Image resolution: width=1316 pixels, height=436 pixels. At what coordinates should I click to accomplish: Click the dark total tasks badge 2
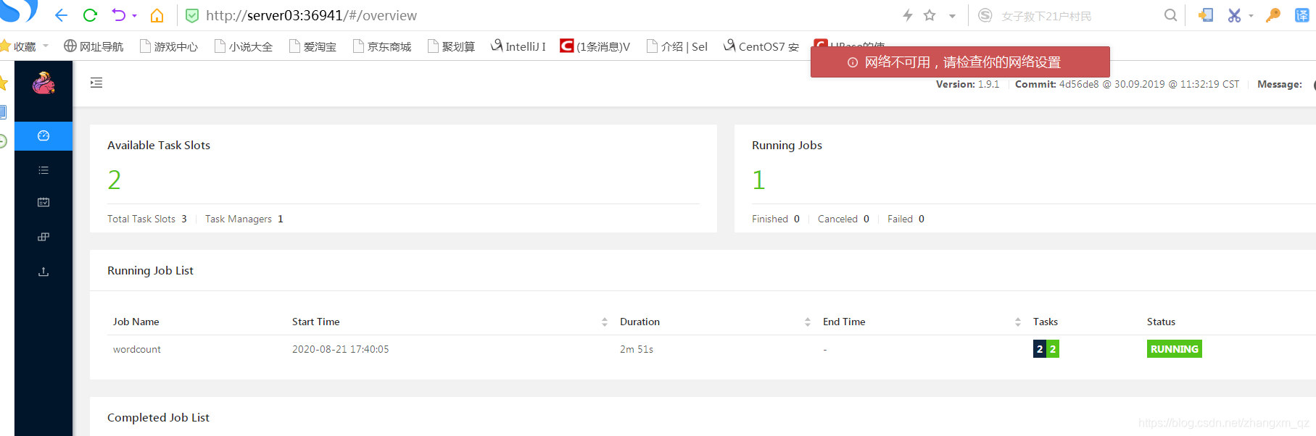tap(1040, 349)
